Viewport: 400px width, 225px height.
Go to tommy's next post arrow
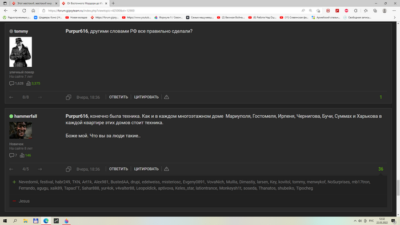(40, 97)
